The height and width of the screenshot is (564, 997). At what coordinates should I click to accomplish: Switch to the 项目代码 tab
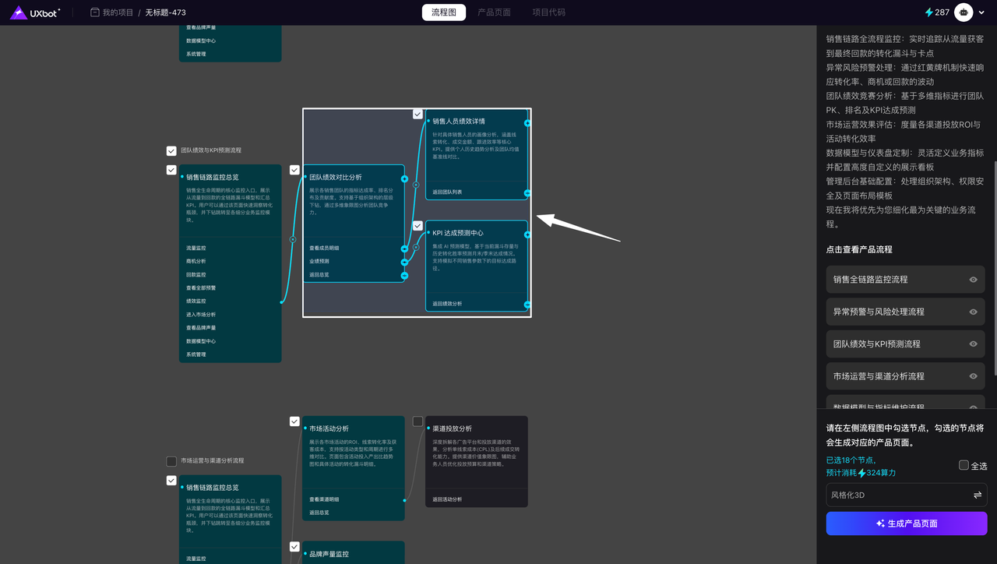pyautogui.click(x=548, y=12)
